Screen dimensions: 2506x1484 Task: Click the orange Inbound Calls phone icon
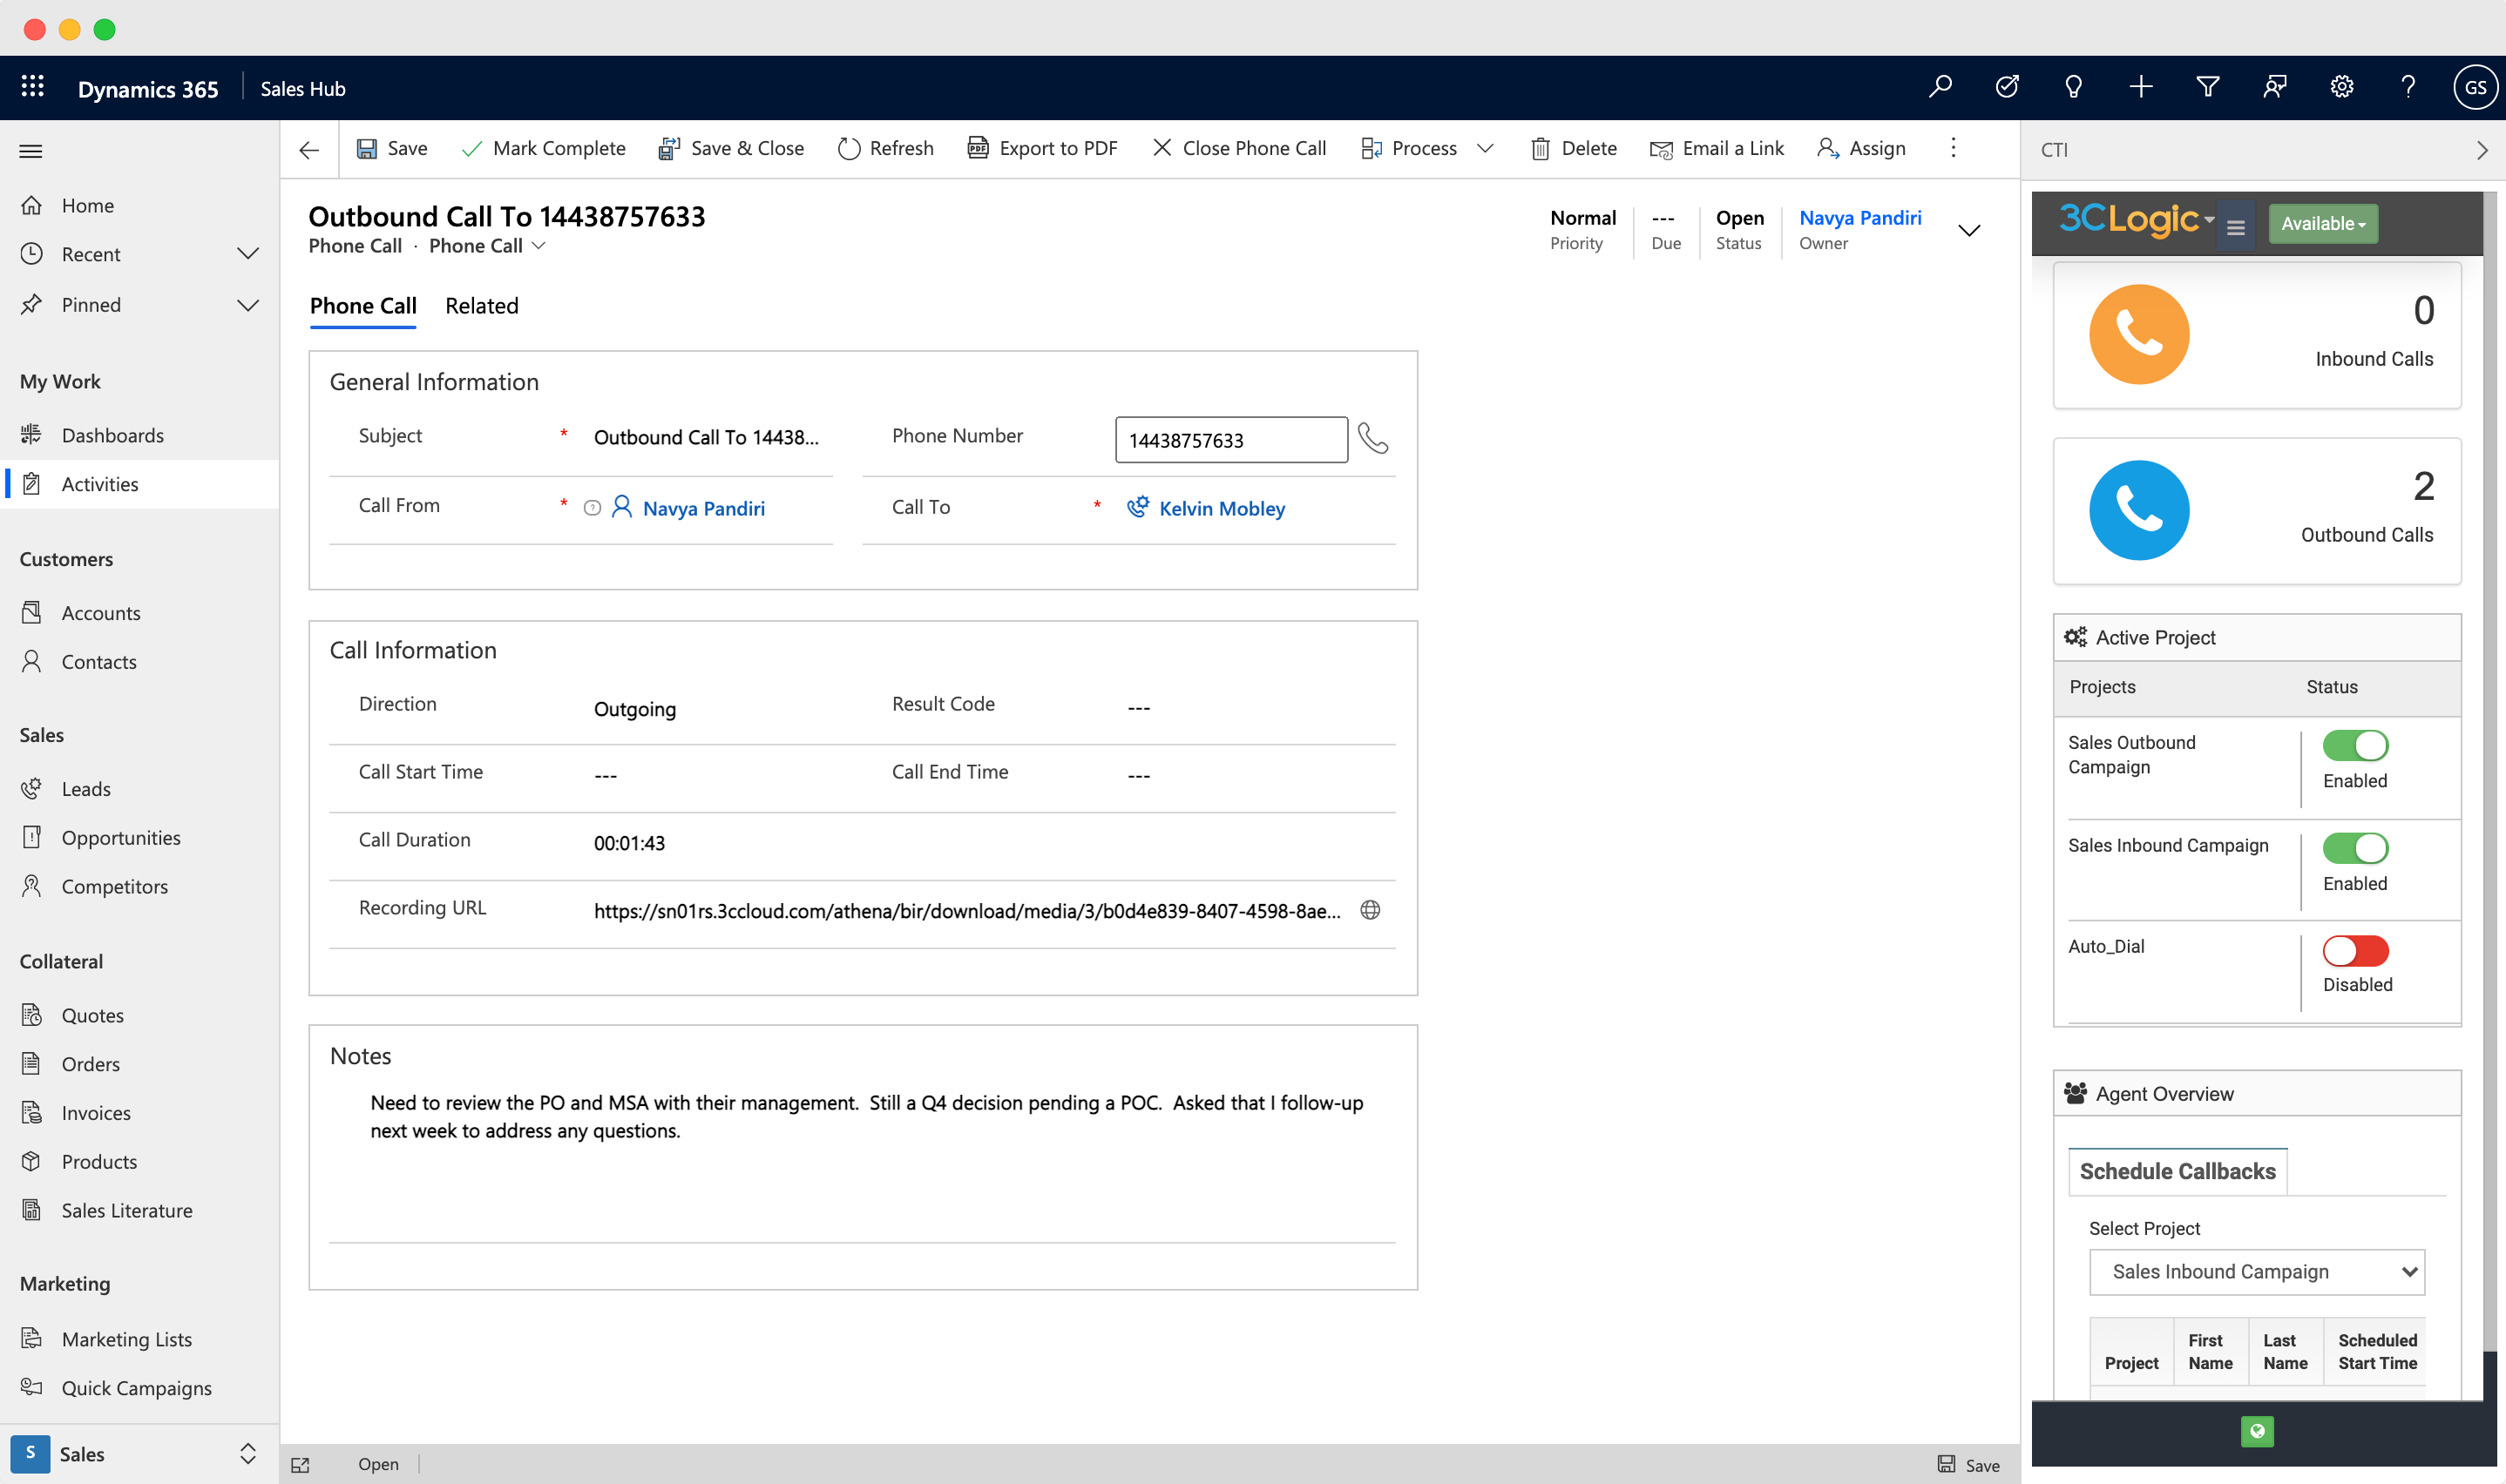2137,334
